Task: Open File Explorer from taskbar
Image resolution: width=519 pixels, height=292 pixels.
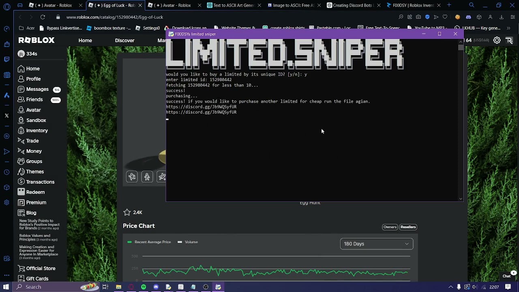Action: click(x=118, y=287)
